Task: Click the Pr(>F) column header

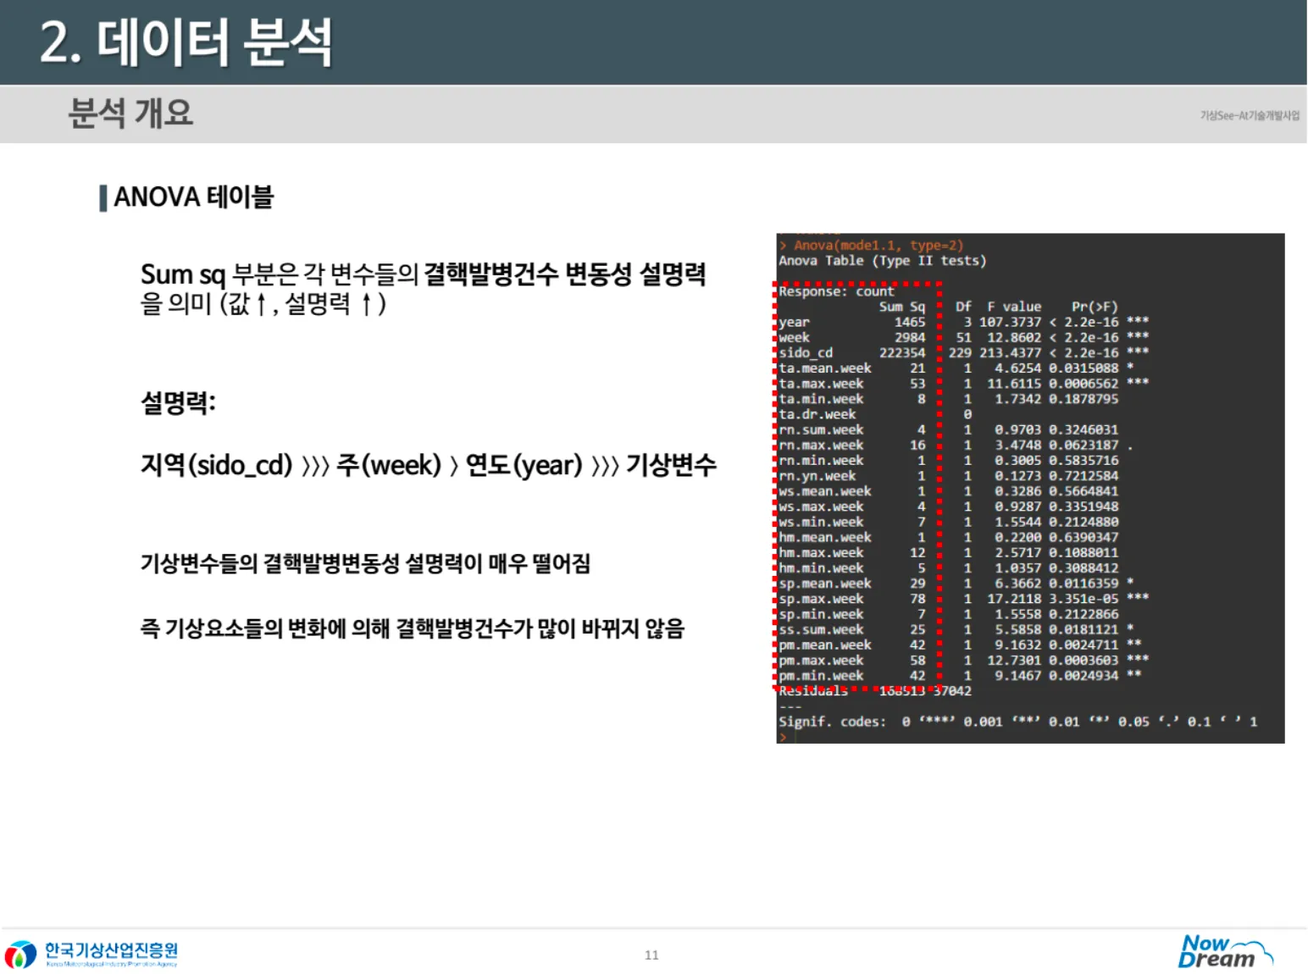Action: tap(1094, 307)
